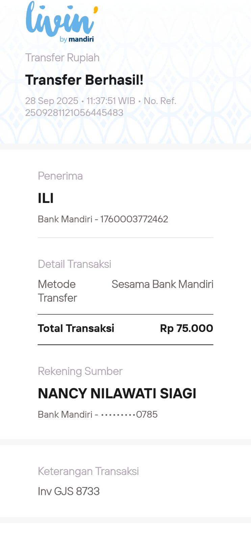Screen dimensions: 251x542
Task: Click recipient account number 1760003772462
Action: point(134,219)
